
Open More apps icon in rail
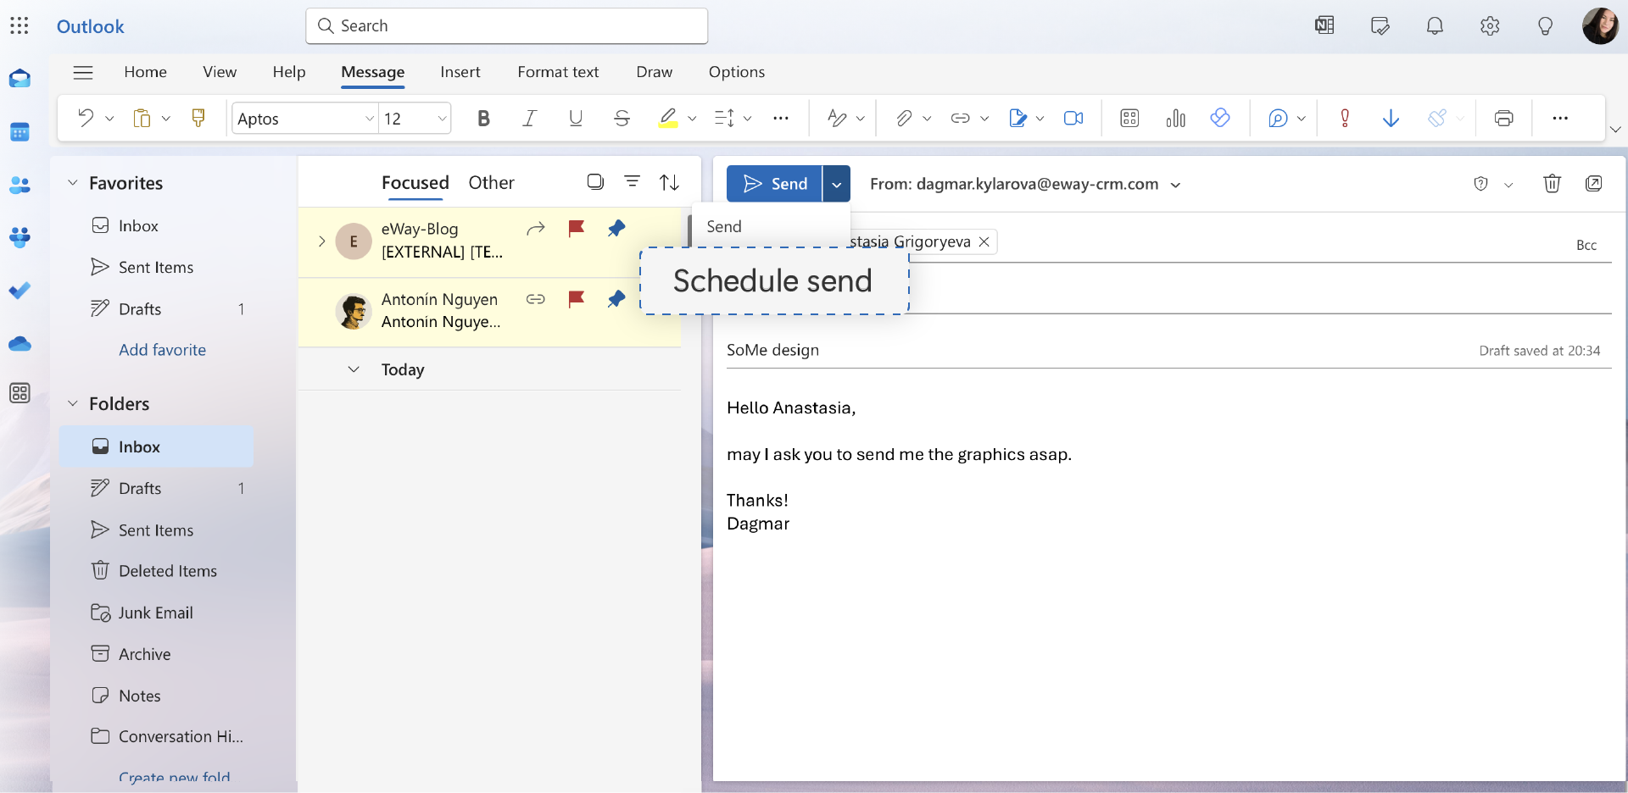pyautogui.click(x=20, y=393)
